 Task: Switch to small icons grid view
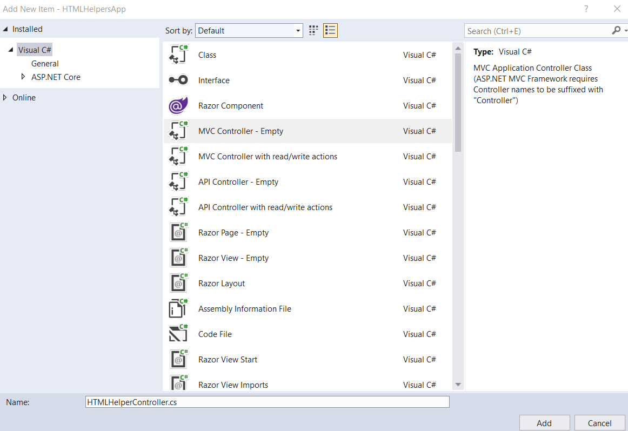(313, 30)
